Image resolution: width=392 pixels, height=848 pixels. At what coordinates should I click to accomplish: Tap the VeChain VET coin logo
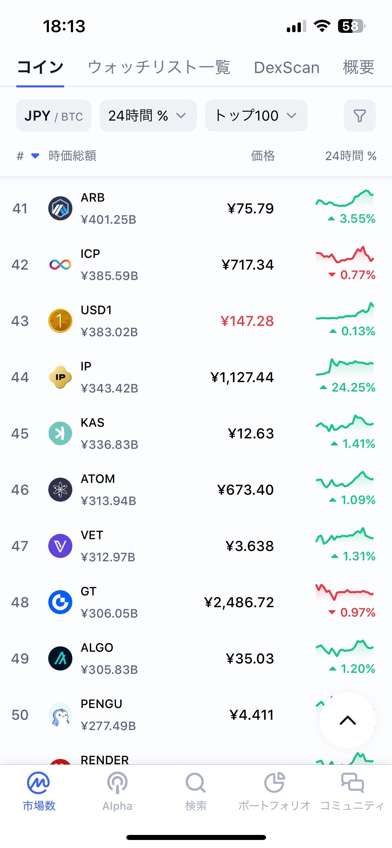coord(60,546)
